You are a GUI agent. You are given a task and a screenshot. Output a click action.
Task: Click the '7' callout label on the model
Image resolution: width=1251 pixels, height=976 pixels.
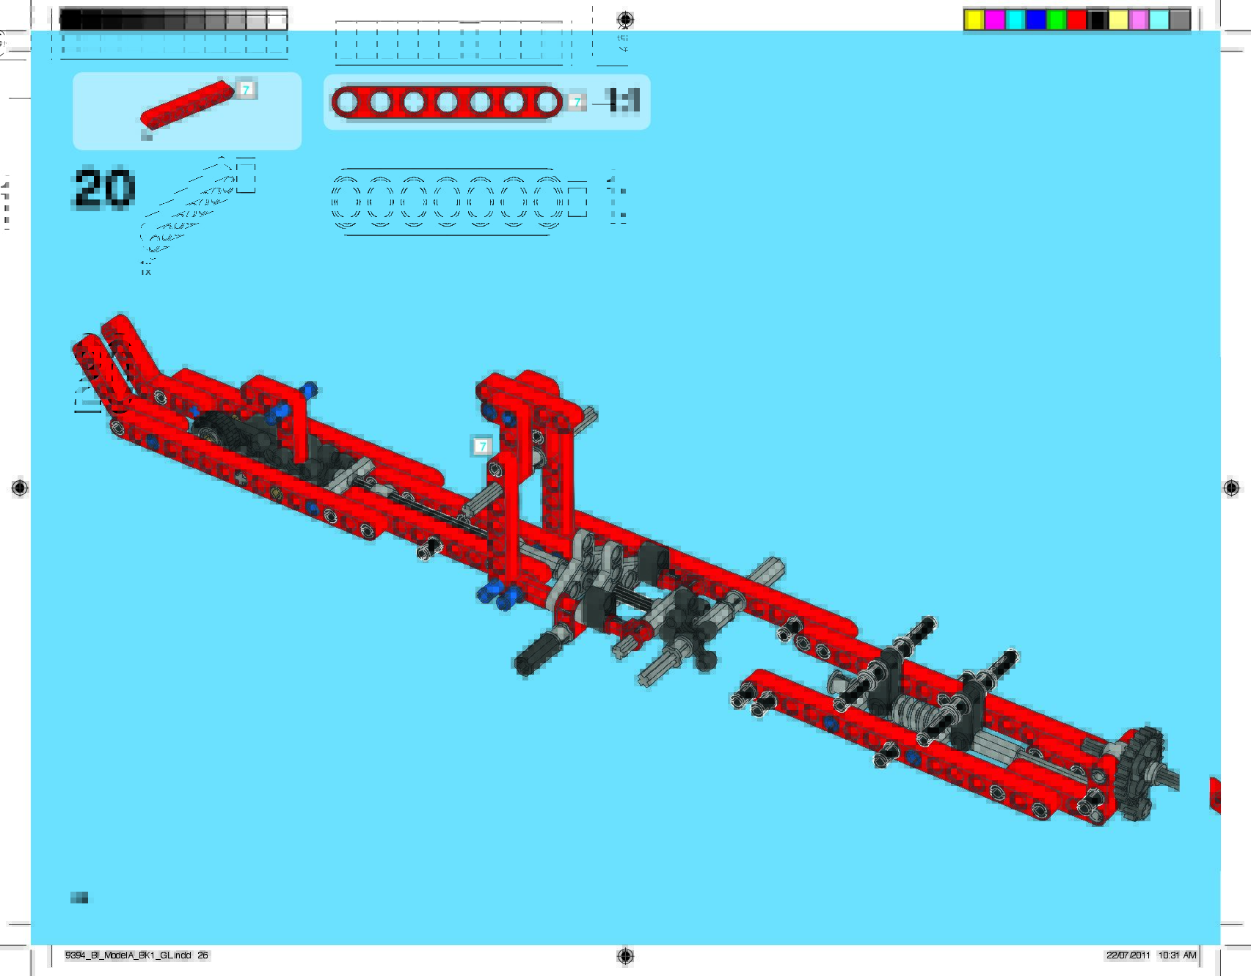point(482,446)
